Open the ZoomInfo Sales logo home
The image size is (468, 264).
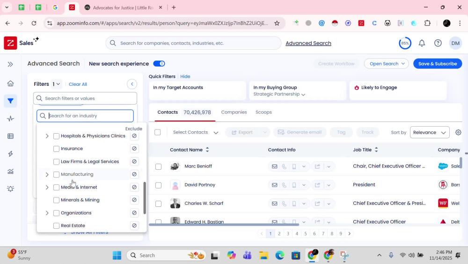pos(10,43)
